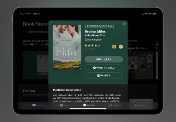
Task: Open the gift book icon
Action: 114,47
